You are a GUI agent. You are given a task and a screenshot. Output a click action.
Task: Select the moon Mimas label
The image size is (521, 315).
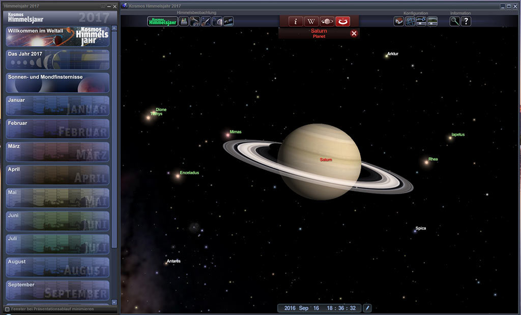(236, 132)
